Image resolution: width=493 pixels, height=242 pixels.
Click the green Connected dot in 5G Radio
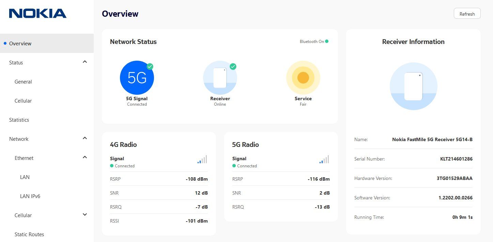tap(234, 166)
